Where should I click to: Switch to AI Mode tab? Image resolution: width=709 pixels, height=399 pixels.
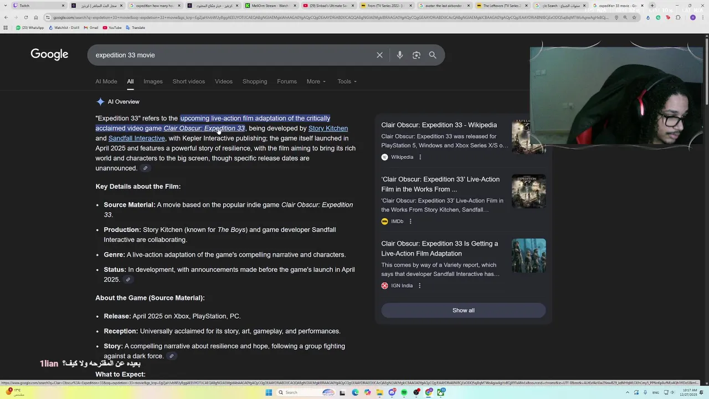pyautogui.click(x=106, y=81)
